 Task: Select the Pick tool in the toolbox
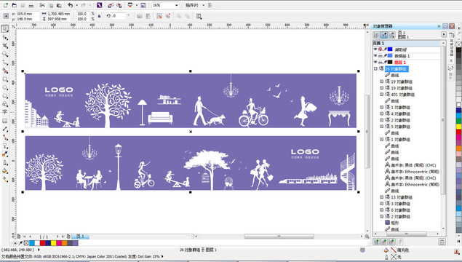[4, 29]
